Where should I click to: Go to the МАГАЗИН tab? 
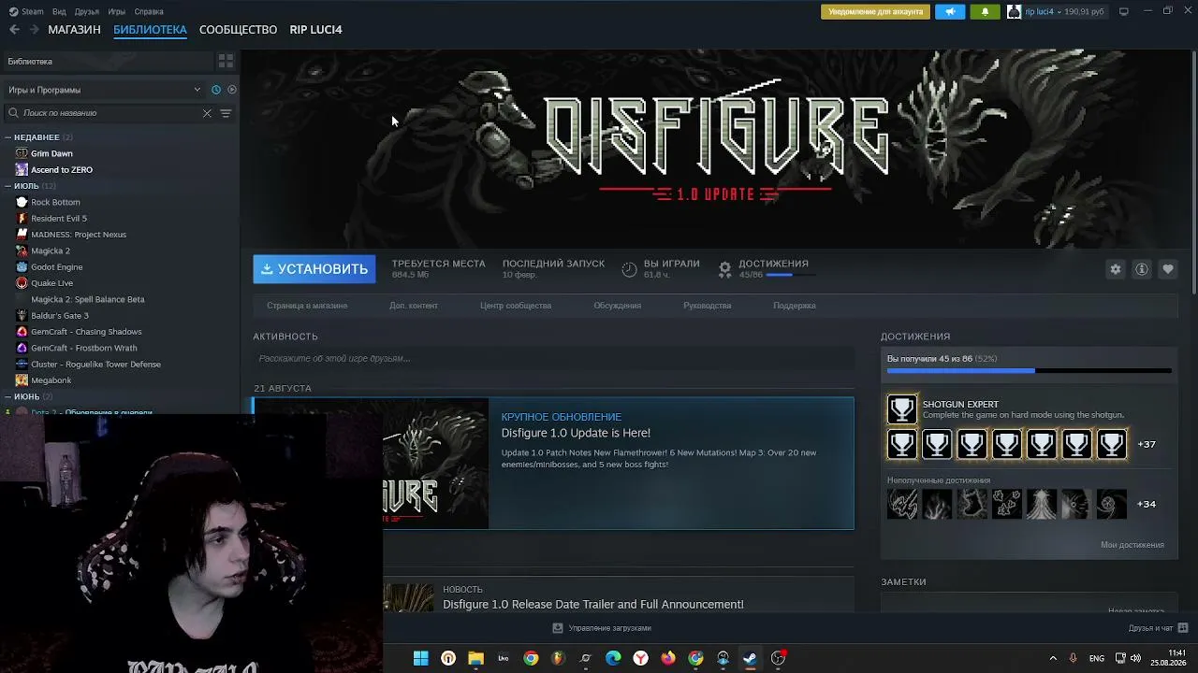(x=74, y=30)
